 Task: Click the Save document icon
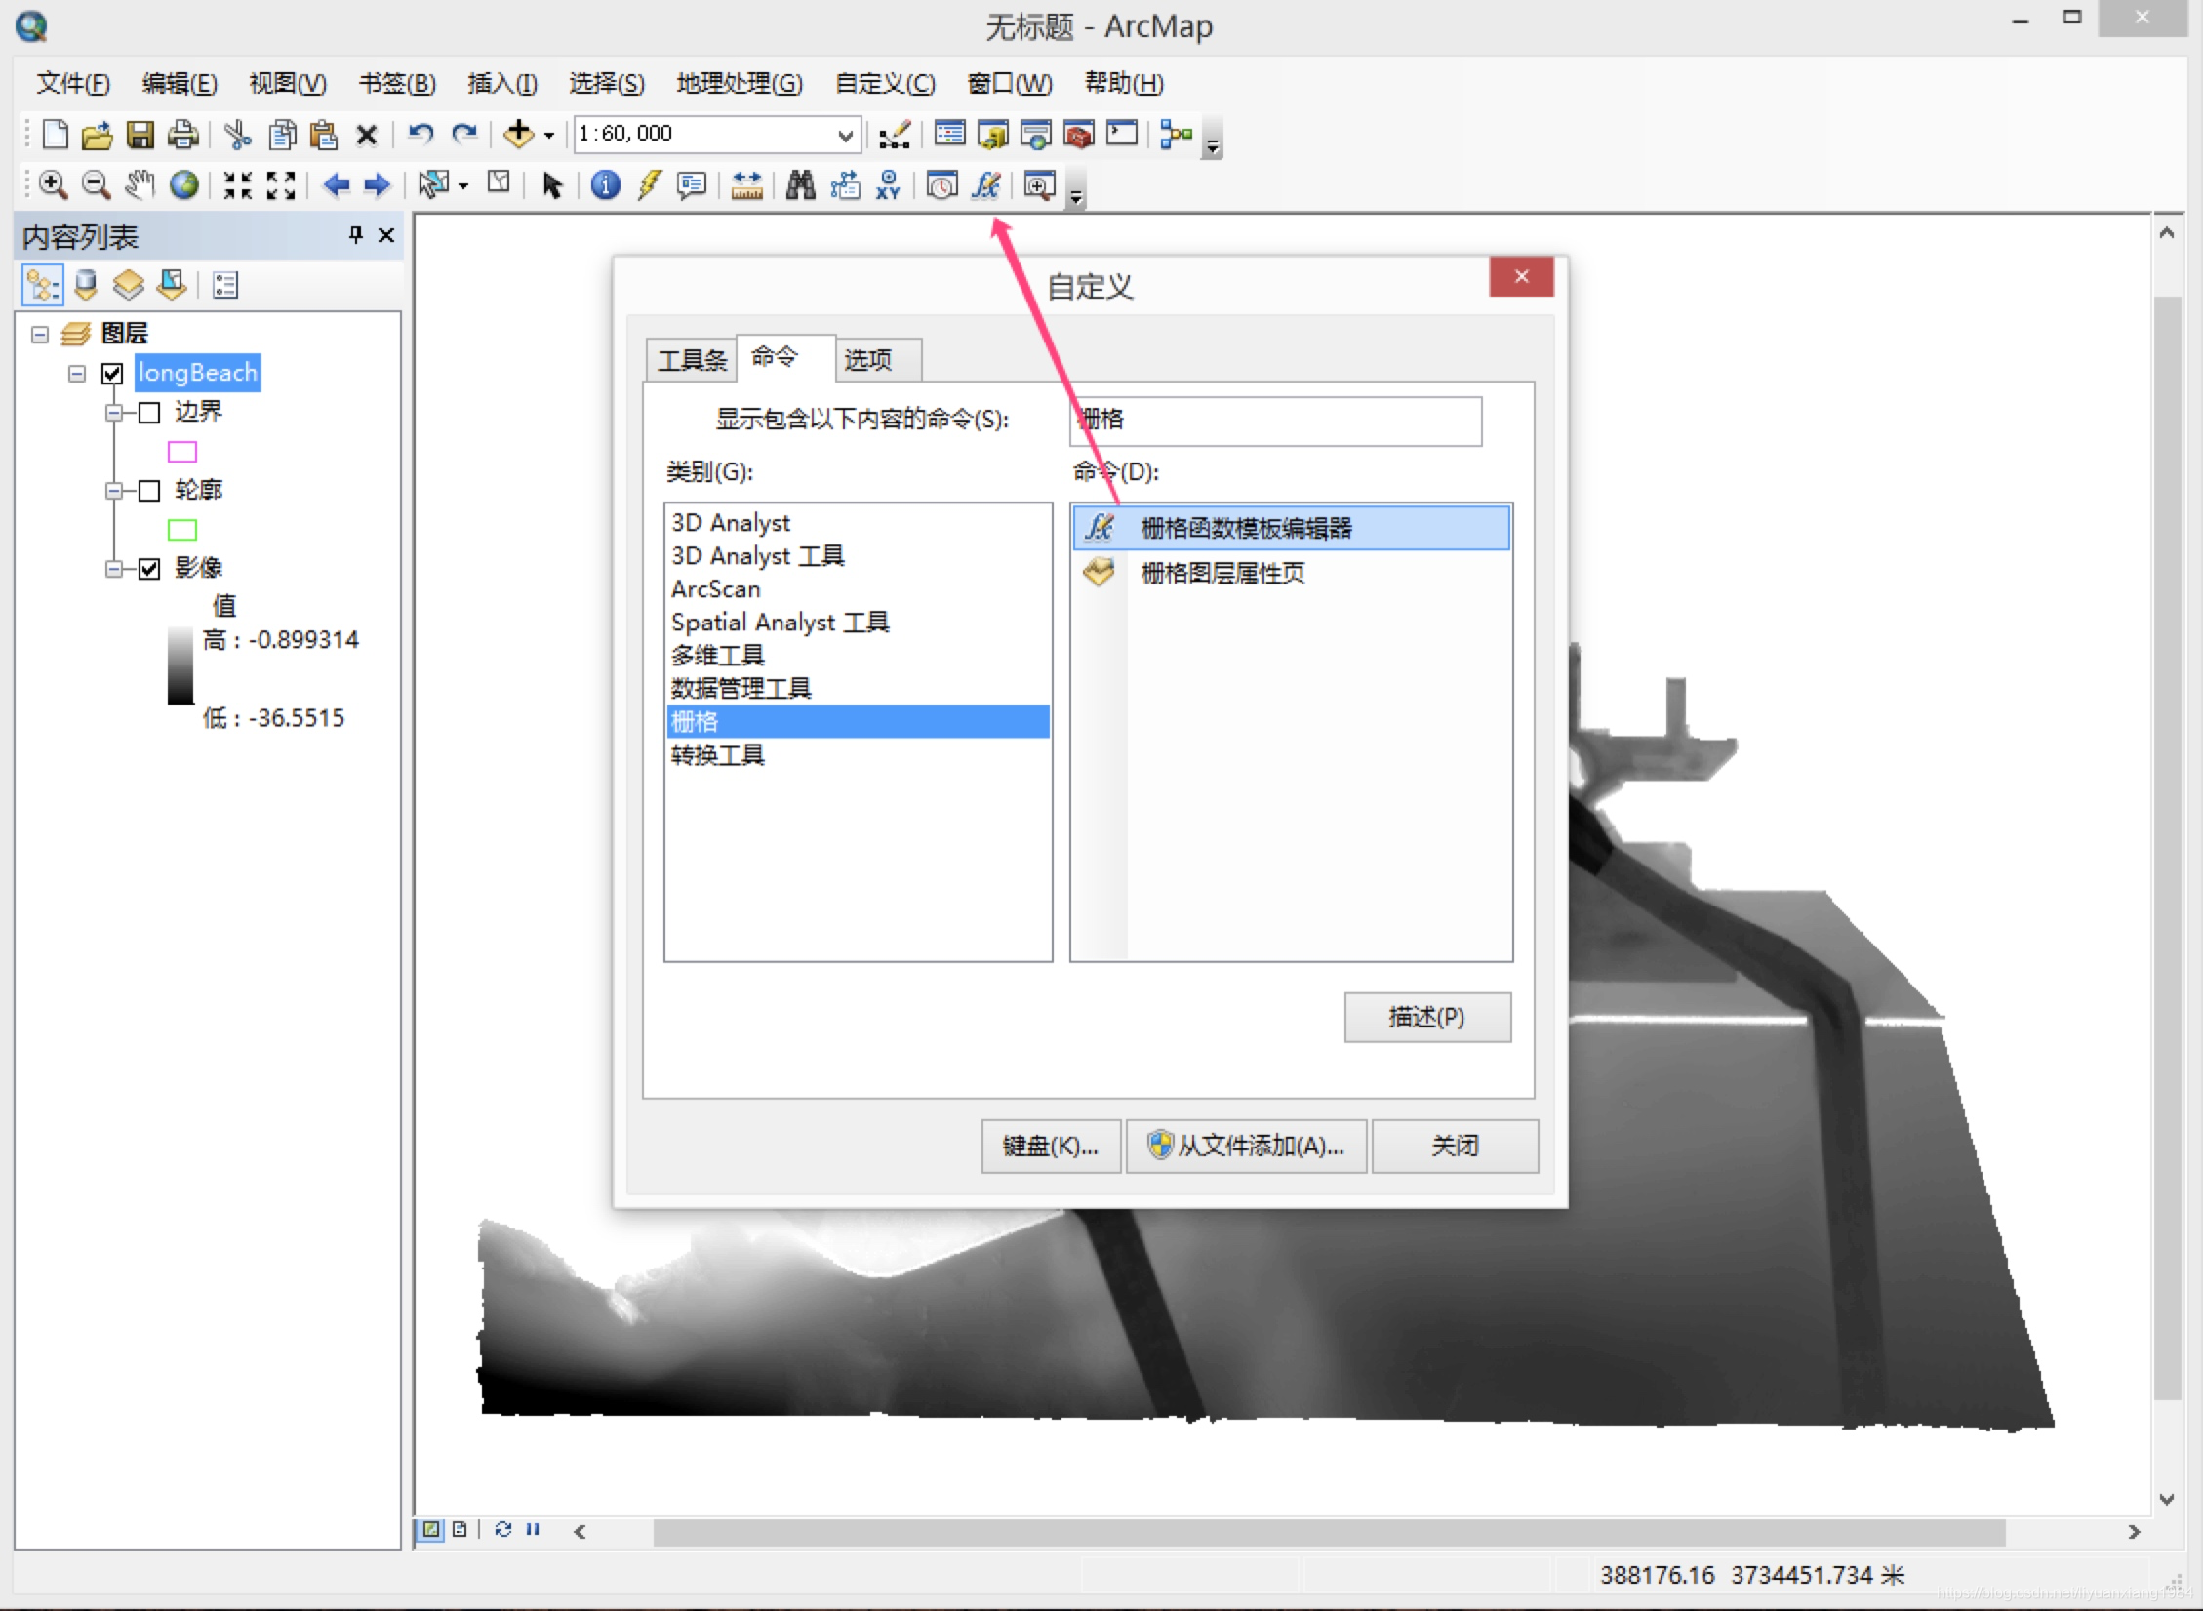[140, 134]
